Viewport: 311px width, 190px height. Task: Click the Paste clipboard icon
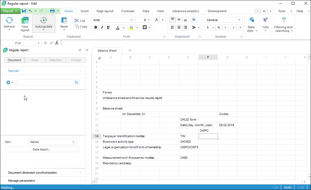coord(64,20)
